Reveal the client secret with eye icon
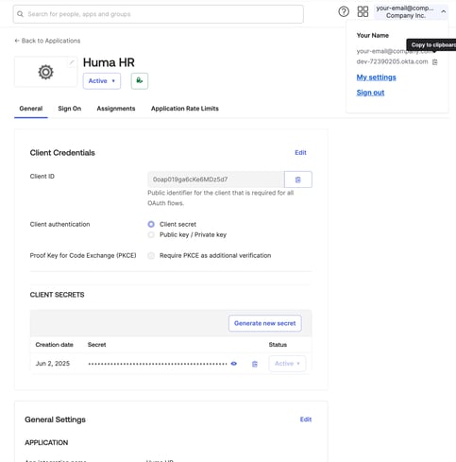Viewport: 456px width, 462px height. pos(234,364)
